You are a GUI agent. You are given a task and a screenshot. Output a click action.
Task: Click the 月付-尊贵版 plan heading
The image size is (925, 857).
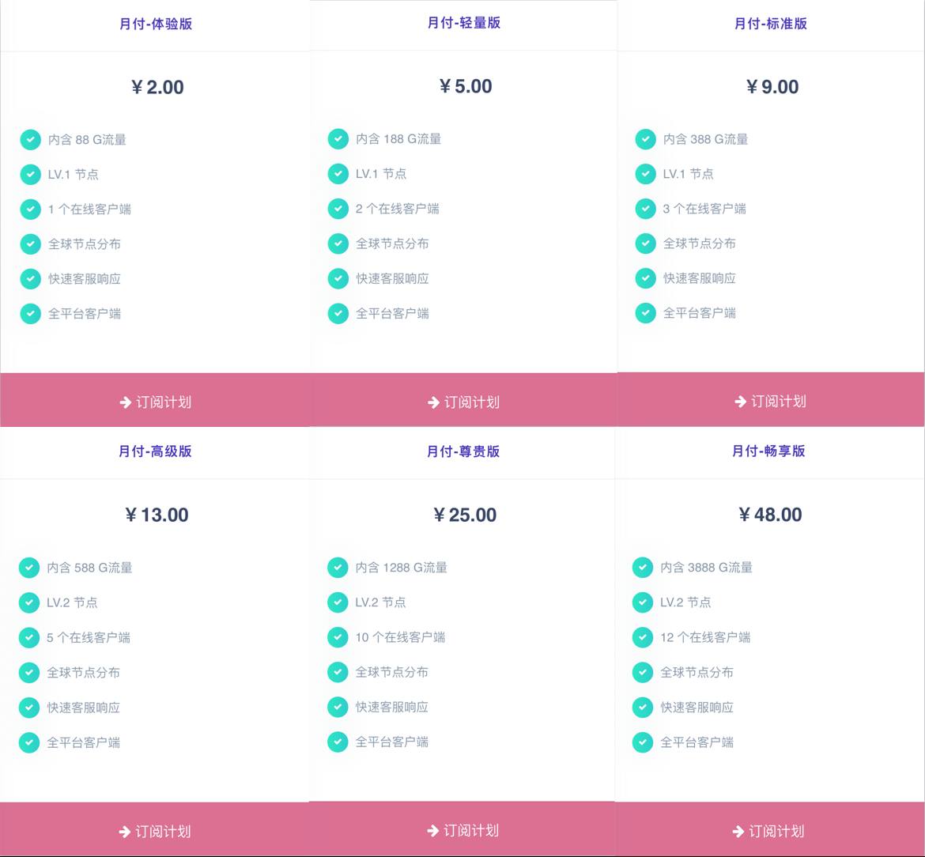coord(463,451)
